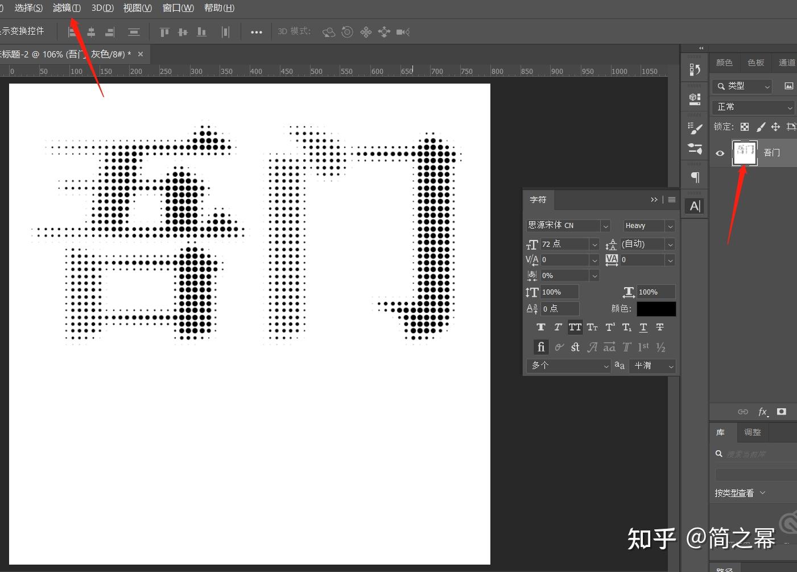Select the 吾门 layer thumbnail
Screen dimensions: 797x572
point(745,153)
